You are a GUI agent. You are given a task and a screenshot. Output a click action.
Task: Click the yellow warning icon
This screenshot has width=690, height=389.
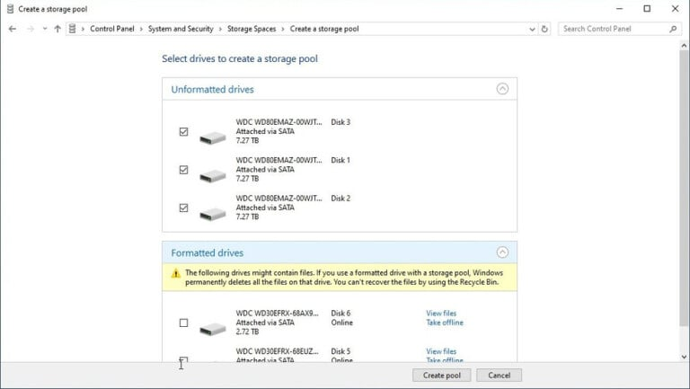(176, 273)
